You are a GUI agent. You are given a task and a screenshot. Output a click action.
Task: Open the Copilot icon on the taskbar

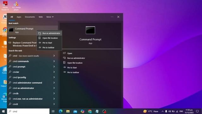(x=82, y=111)
